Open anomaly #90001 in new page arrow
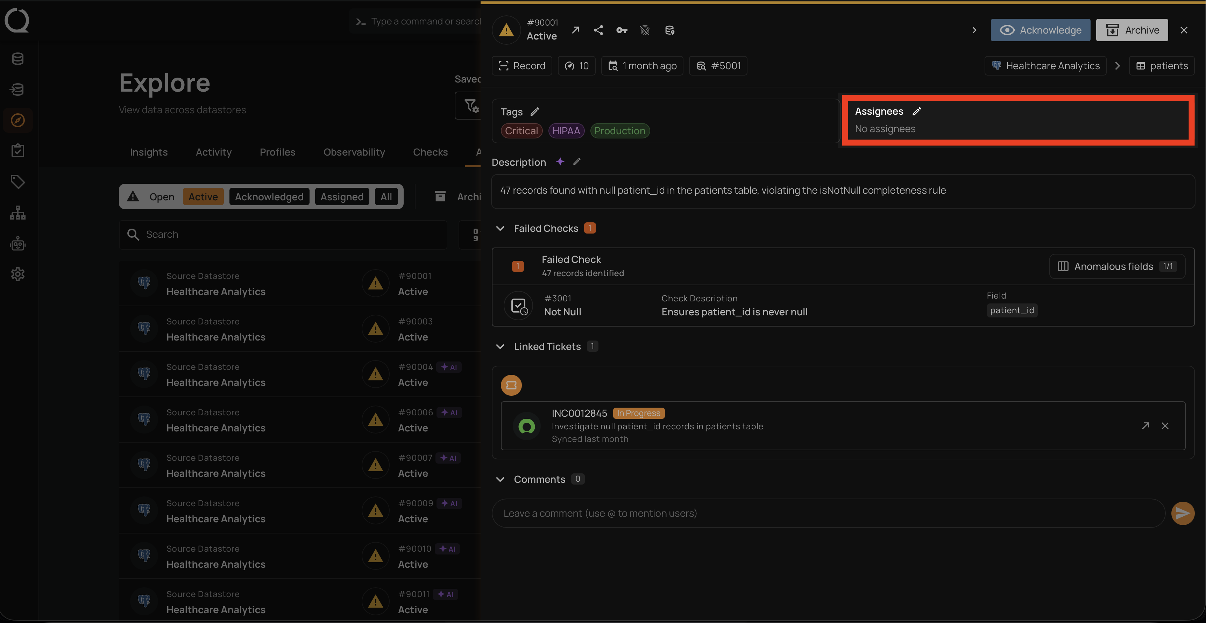This screenshot has height=623, width=1206. pos(575,30)
